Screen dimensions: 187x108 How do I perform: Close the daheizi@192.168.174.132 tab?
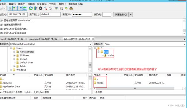(93, 39)
